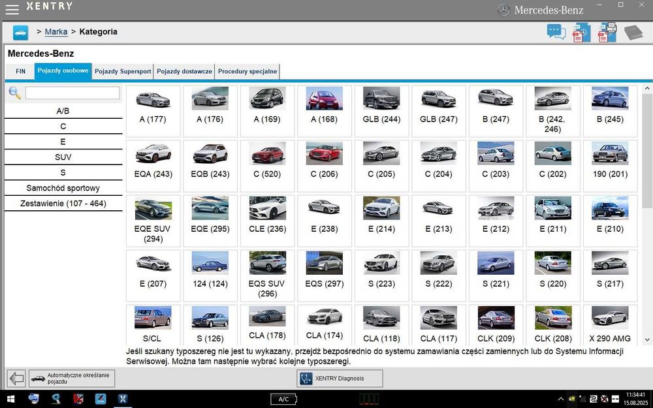
Task: Click the magnifying glass search icon
Action: (14, 93)
